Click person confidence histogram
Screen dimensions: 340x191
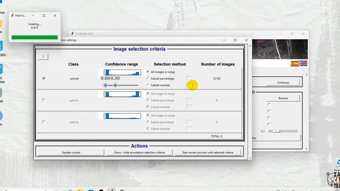tap(122, 94)
